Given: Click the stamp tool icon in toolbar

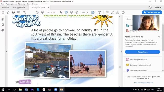Looking at the screenshot, I should (x=123, y=12).
